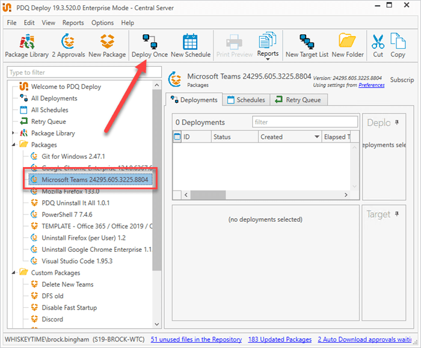
Task: Pin the Deployment details panel
Action: (397, 123)
